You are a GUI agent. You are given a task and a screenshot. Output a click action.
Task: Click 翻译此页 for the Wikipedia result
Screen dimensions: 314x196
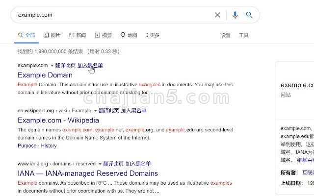109,111
